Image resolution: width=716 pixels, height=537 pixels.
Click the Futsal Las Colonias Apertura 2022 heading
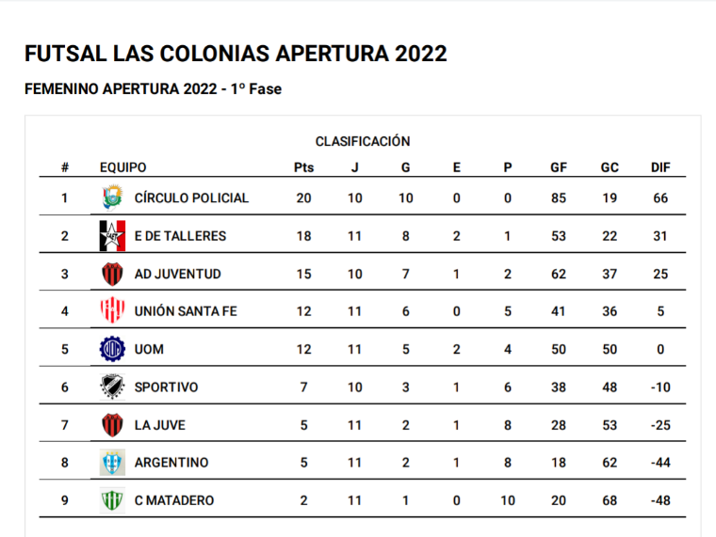click(x=236, y=54)
